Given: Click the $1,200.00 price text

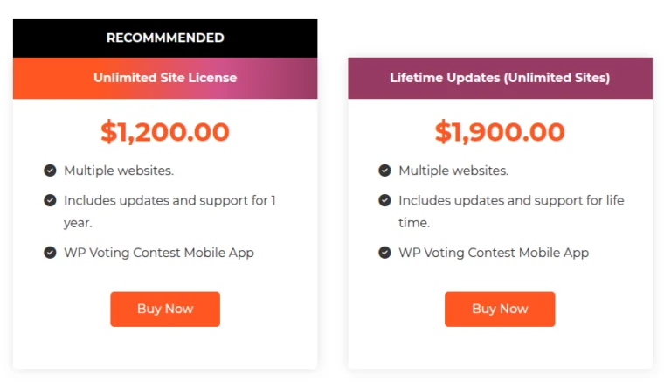Looking at the screenshot, I should click(x=165, y=132).
